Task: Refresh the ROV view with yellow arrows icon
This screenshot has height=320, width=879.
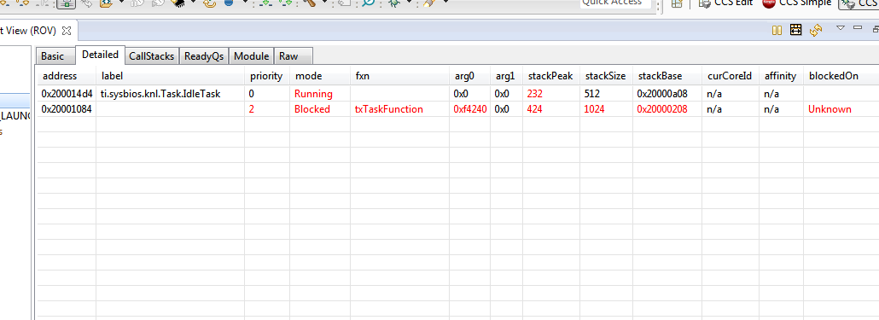Action: click(x=816, y=30)
